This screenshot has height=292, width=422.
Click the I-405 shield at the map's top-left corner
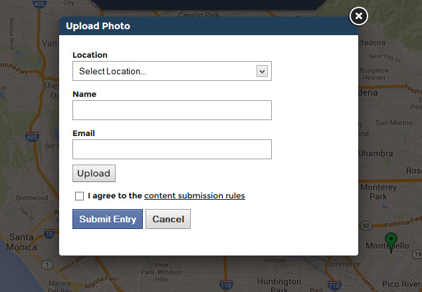pyautogui.click(x=39, y=4)
